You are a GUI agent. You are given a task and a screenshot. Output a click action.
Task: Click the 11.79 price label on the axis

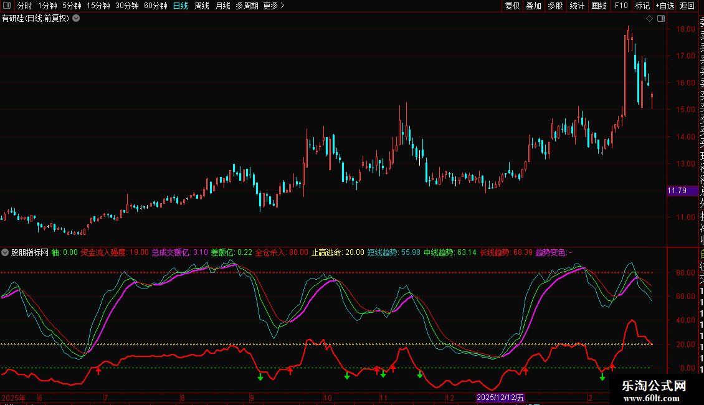point(677,191)
